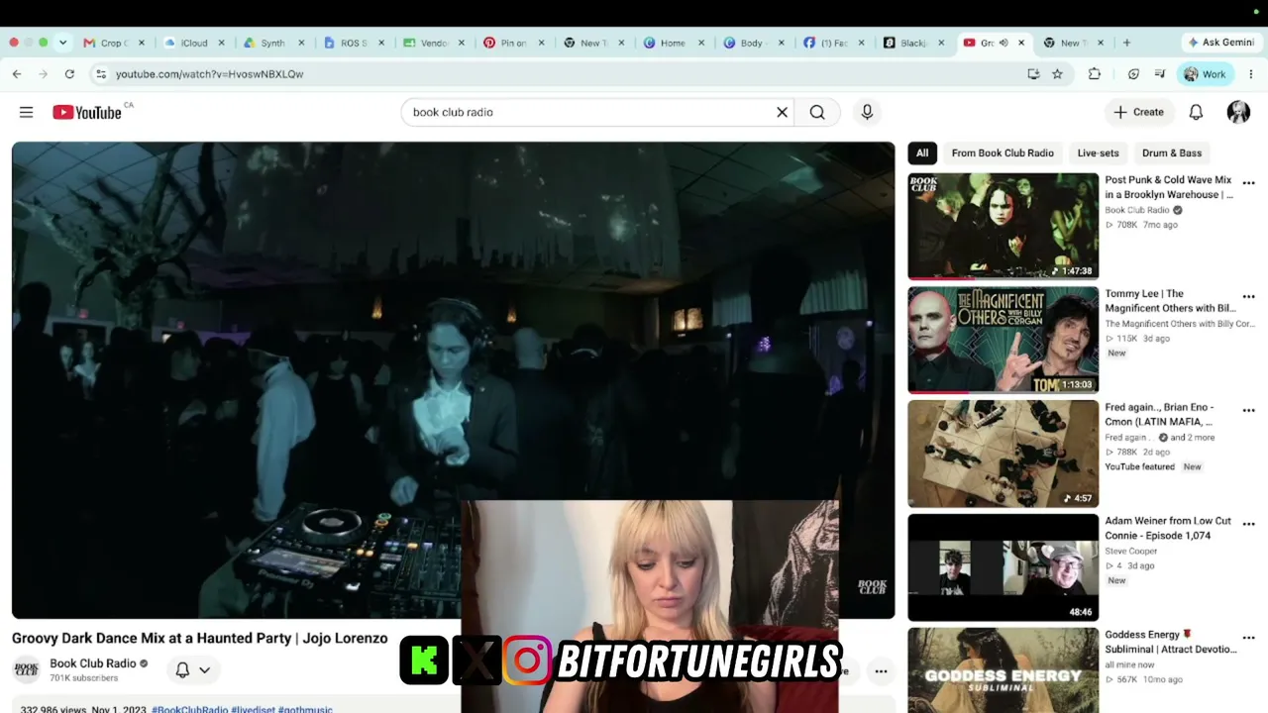Viewport: 1268px width, 713px height.
Task: Open options for Fred again.. Cmon video
Action: (x=1248, y=410)
